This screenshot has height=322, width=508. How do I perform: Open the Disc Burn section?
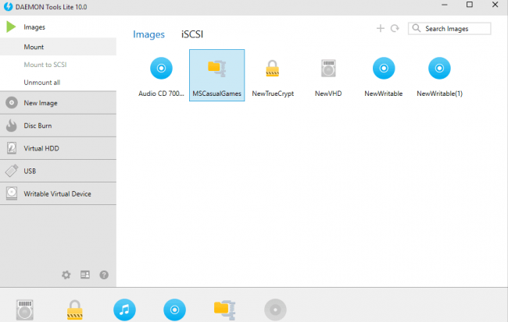point(58,126)
